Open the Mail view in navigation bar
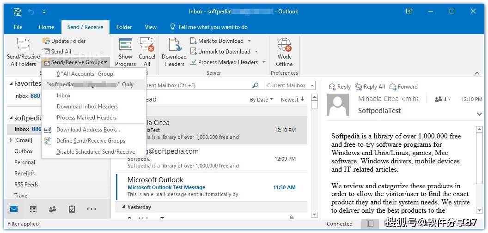 pos(14,209)
